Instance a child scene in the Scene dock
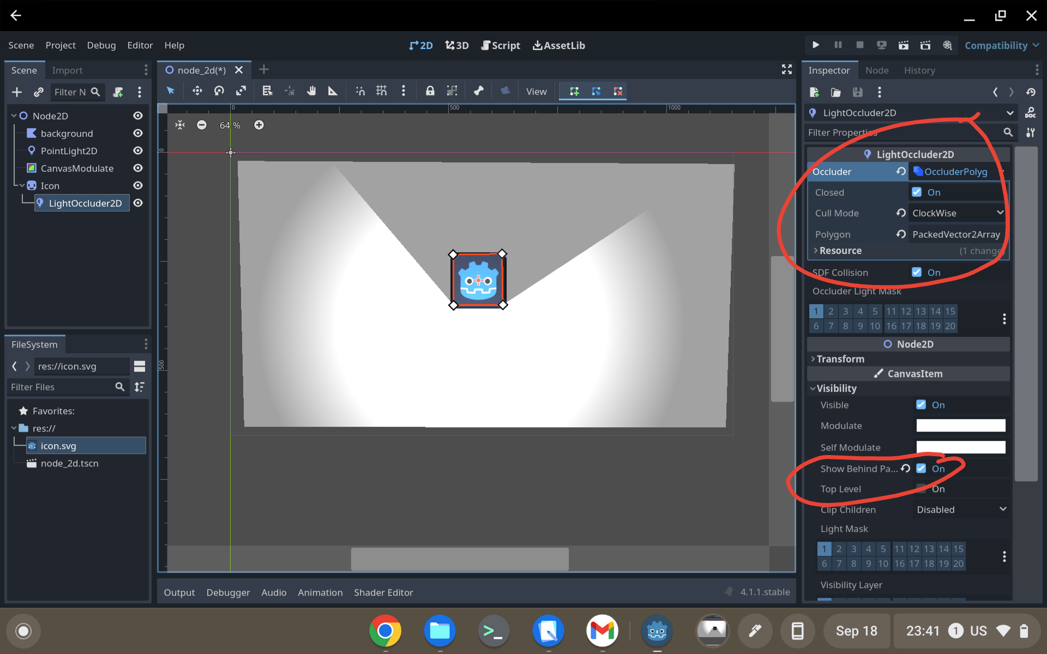 [38, 92]
